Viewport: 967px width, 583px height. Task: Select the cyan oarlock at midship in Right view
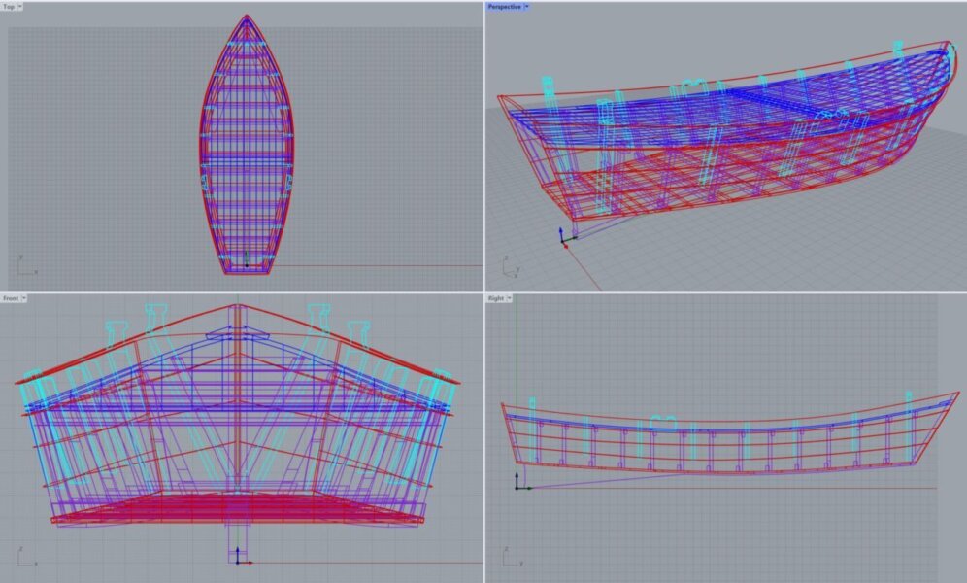click(x=663, y=423)
